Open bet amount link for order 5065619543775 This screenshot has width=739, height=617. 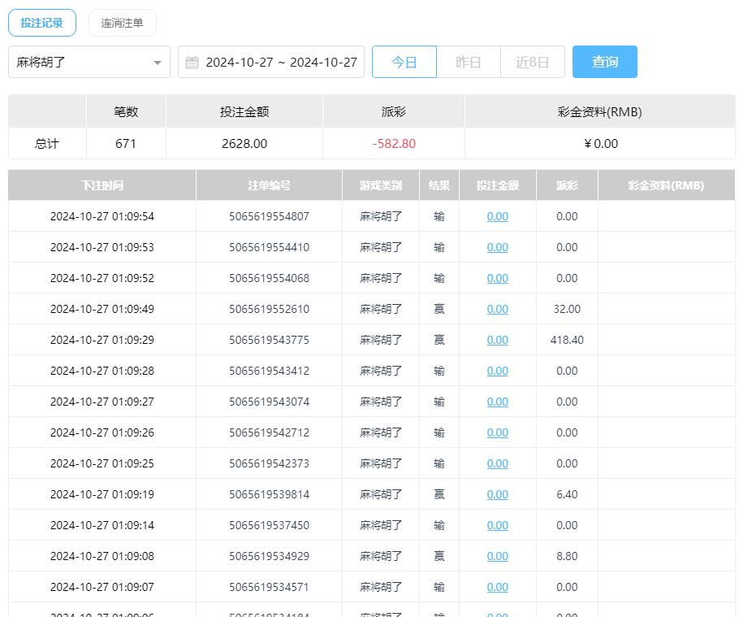pos(497,340)
